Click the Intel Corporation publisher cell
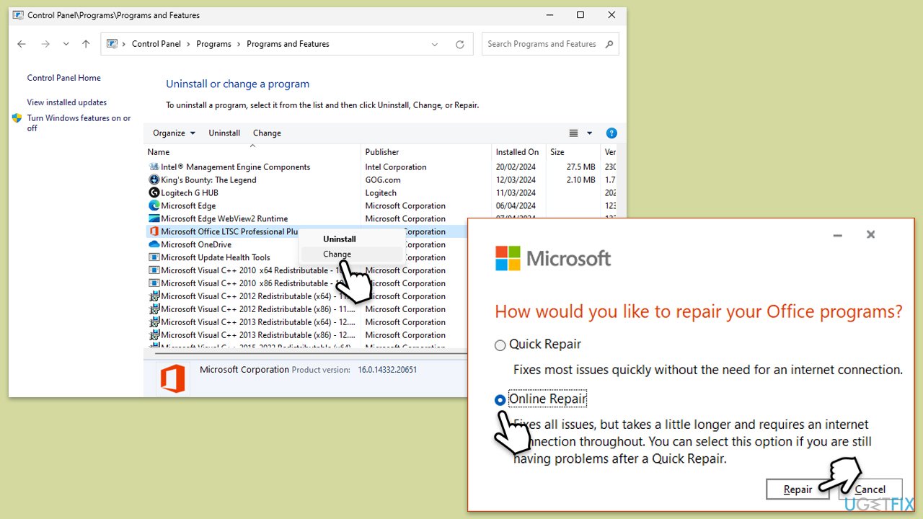The height and width of the screenshot is (519, 923). coord(396,167)
